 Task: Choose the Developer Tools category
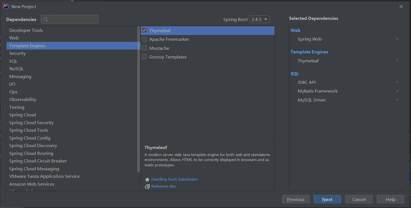coord(73,30)
